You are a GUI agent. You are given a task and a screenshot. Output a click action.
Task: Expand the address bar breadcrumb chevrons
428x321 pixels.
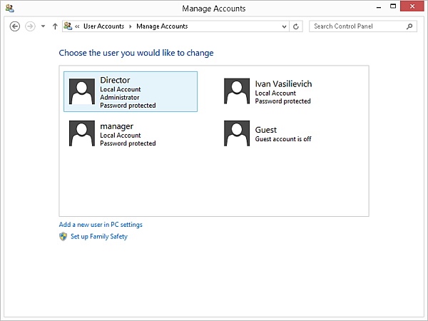coord(77,26)
